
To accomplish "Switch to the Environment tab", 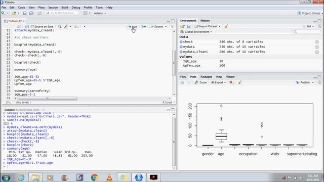I will point(188,21).
